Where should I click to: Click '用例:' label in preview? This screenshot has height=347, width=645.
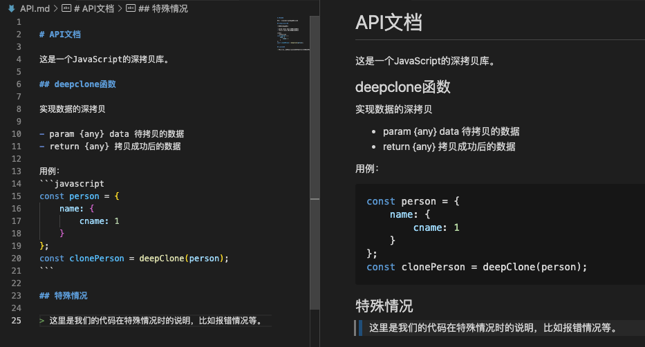coord(367,169)
